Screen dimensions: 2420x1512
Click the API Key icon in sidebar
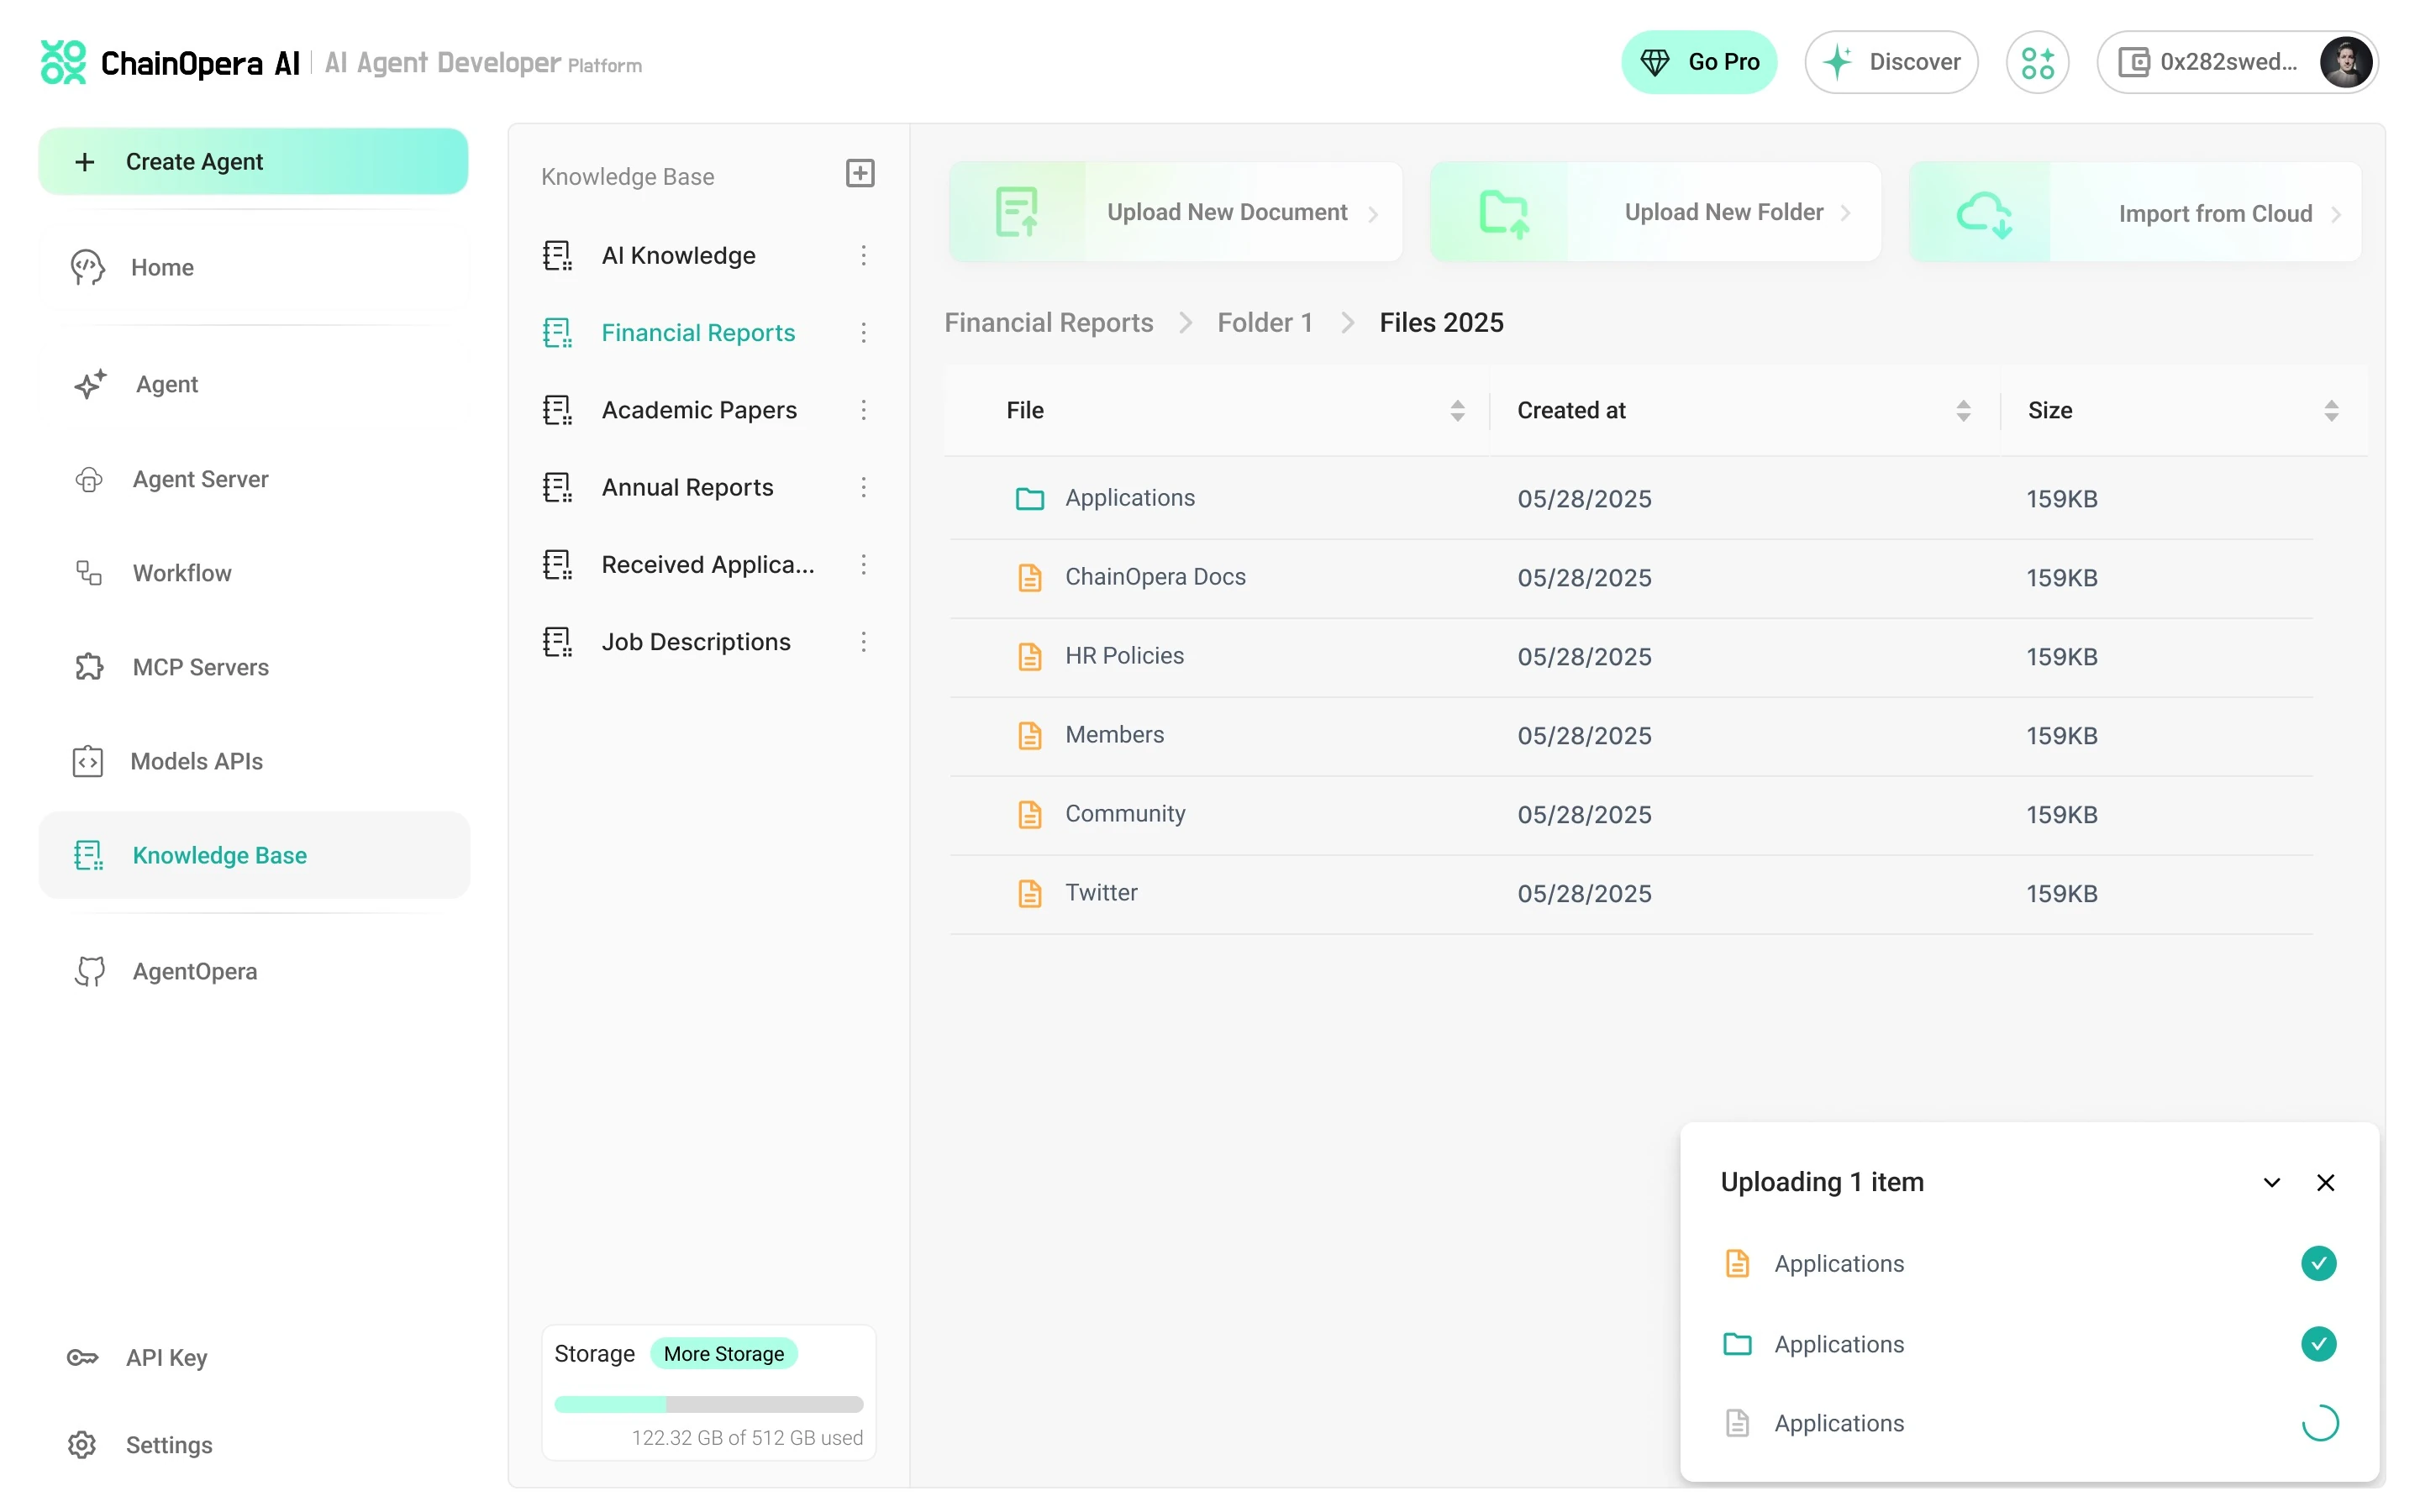point(82,1357)
